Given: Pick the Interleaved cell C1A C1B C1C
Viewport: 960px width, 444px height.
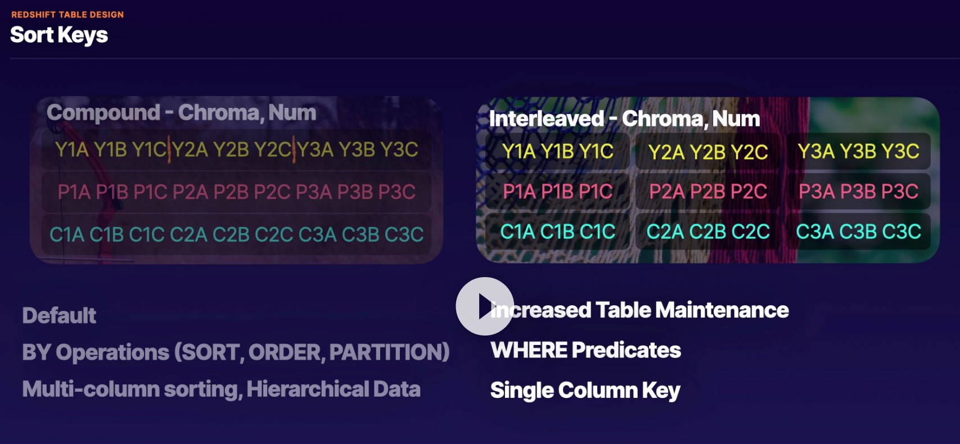Looking at the screenshot, I should [x=557, y=232].
